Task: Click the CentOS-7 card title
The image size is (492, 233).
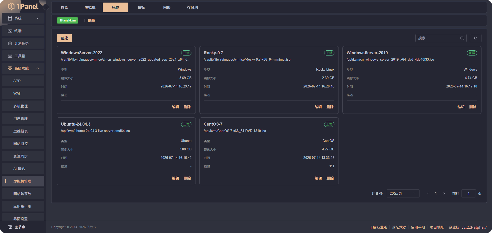Action: point(213,124)
